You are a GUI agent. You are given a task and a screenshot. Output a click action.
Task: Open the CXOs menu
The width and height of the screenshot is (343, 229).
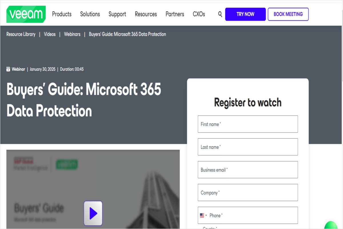point(199,14)
